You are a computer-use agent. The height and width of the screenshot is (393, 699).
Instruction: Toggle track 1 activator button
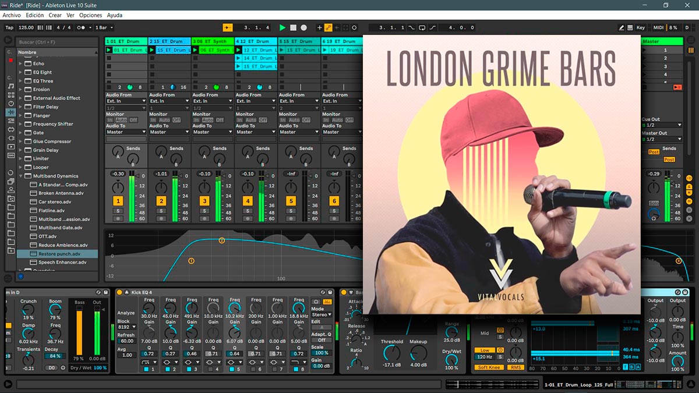pos(118,201)
